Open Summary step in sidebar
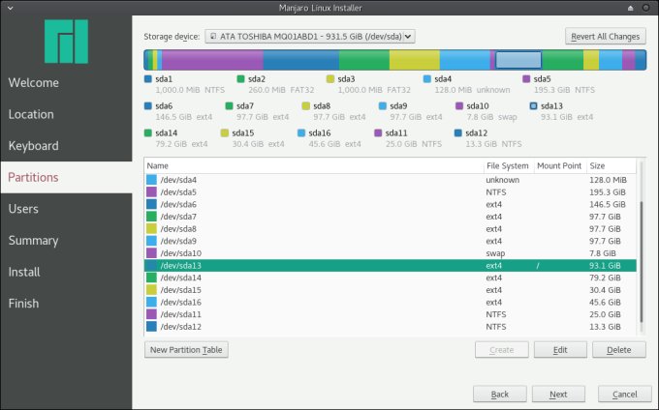The image size is (659, 410). [67, 240]
